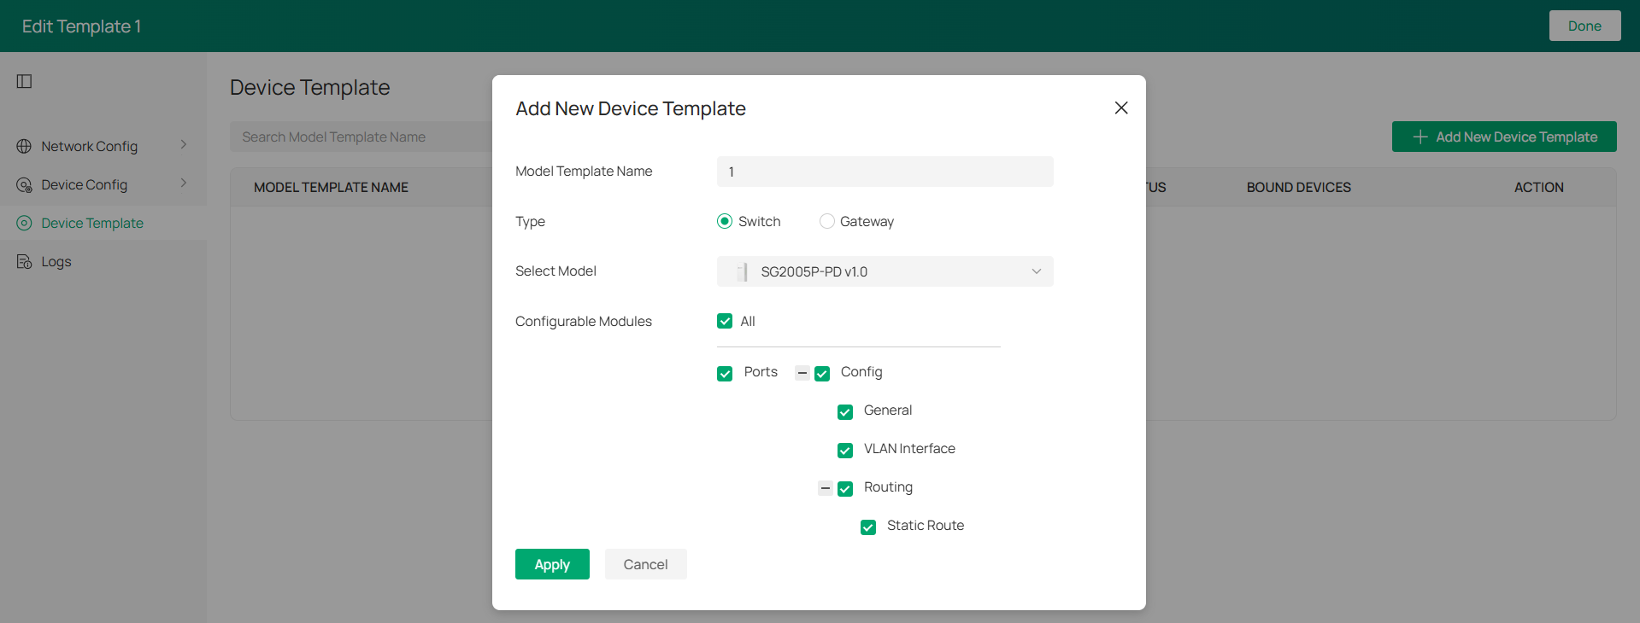Edit the Model Template Name field

click(x=885, y=172)
